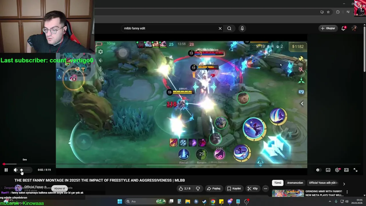Image resolution: width=366 pixels, height=206 pixels.
Task: Select the Aramanızdan filter chip
Action: pyautogui.click(x=295, y=183)
